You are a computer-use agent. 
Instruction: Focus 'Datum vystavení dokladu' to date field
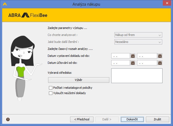147,56
